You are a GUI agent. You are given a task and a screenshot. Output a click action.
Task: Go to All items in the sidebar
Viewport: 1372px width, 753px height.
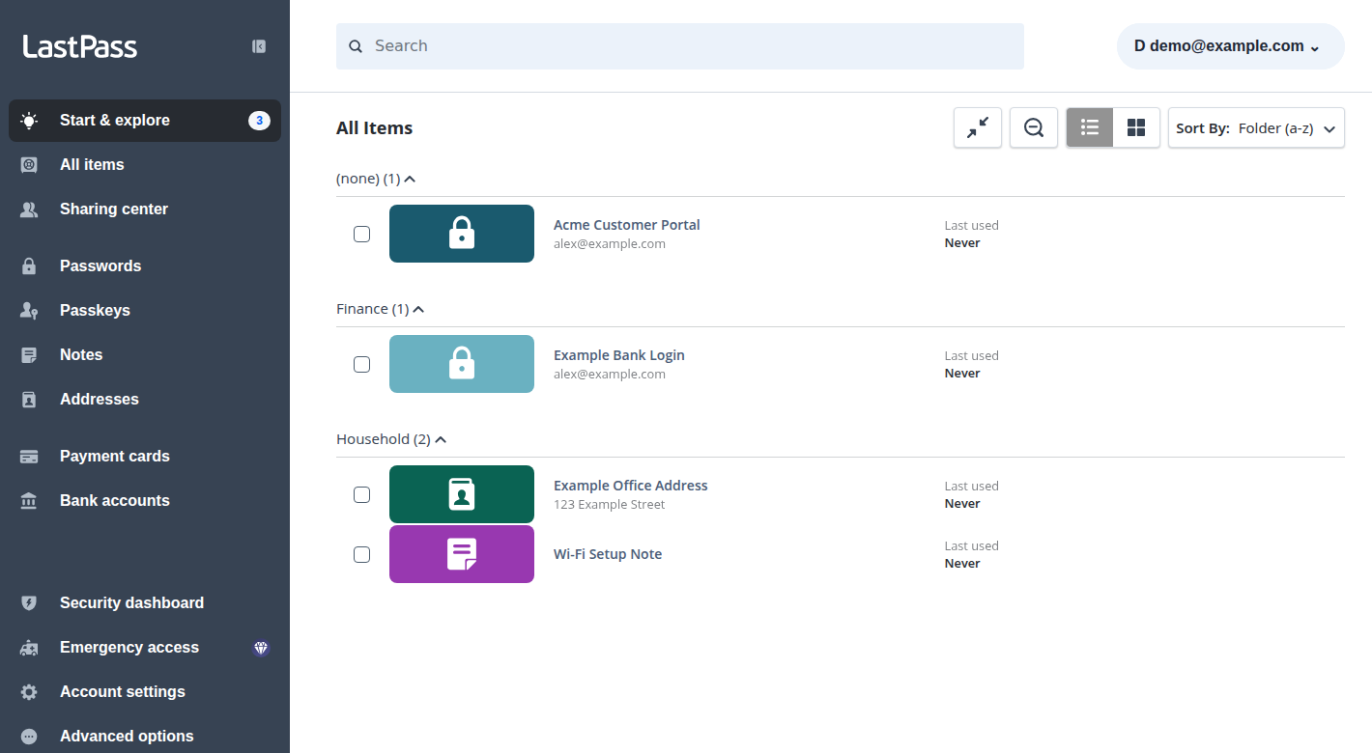[145, 165]
